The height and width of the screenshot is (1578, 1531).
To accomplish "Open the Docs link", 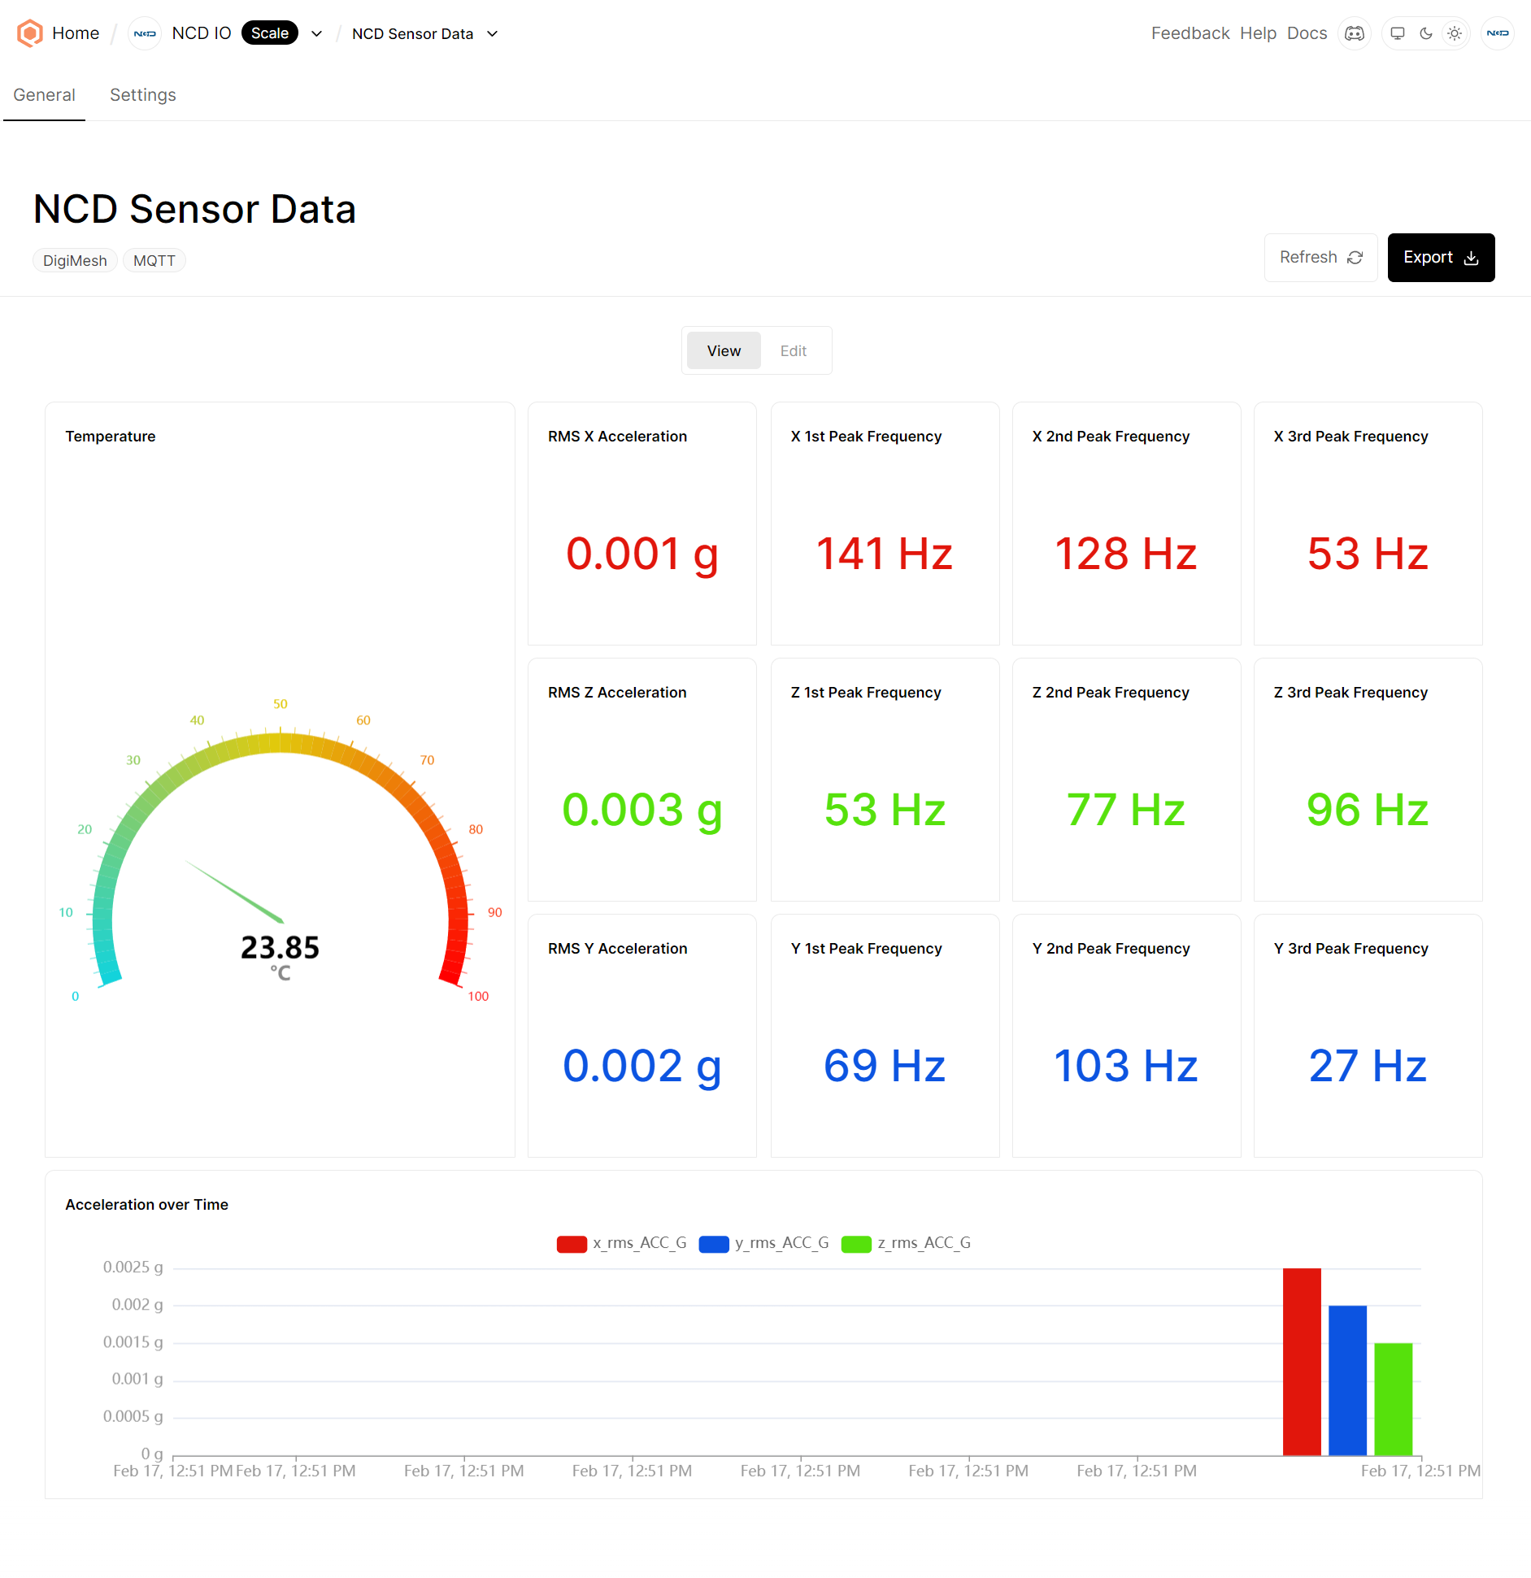I will click(1307, 33).
